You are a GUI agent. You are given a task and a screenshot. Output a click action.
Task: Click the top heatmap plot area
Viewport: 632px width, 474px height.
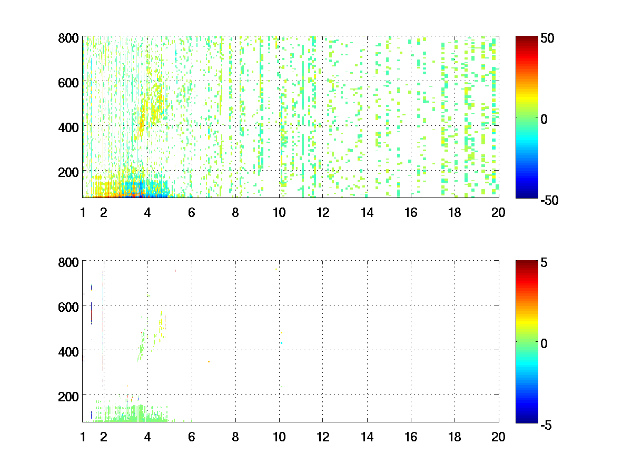click(291, 117)
